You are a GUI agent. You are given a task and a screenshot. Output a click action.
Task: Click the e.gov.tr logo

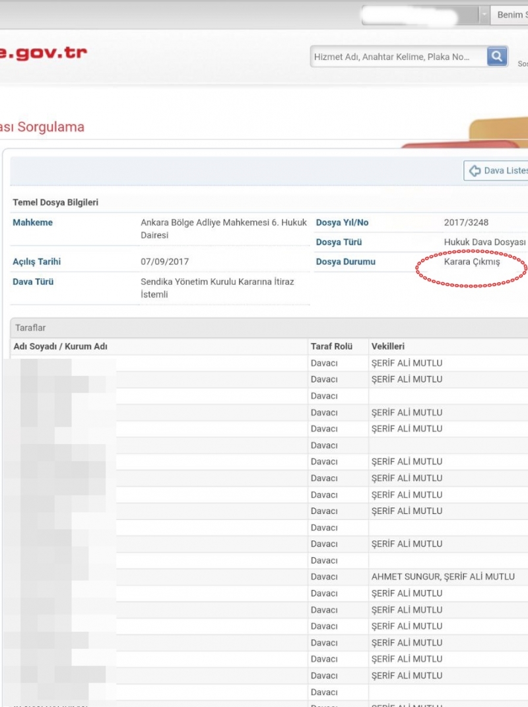pyautogui.click(x=44, y=53)
